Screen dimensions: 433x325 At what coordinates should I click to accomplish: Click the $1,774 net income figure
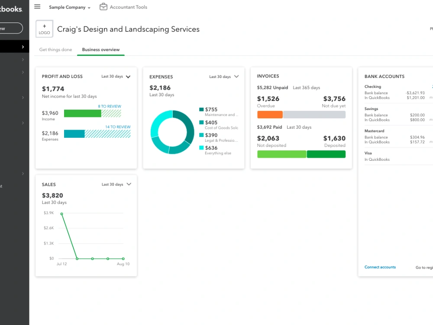point(53,89)
